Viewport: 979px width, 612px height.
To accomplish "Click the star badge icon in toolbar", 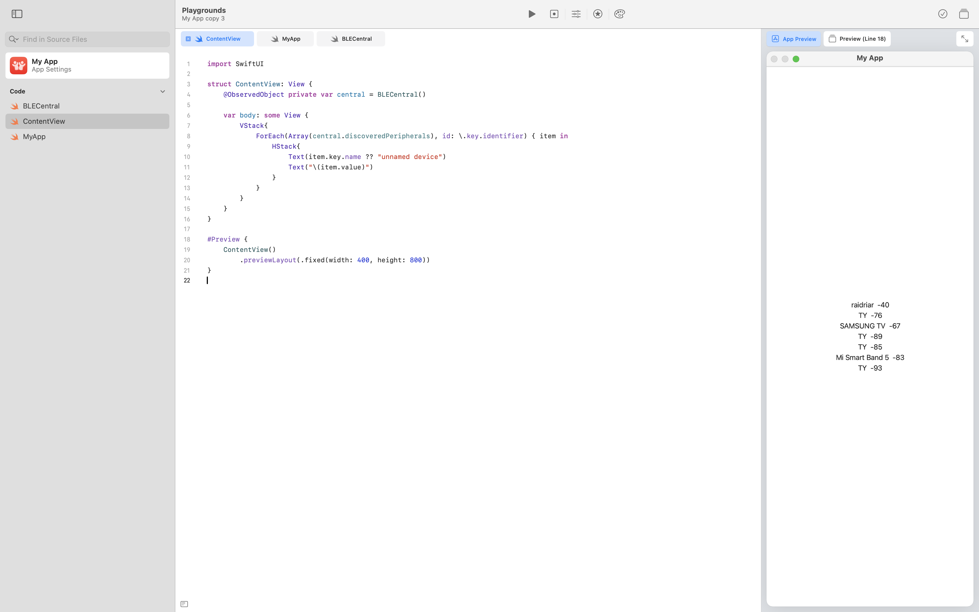I will 597,14.
